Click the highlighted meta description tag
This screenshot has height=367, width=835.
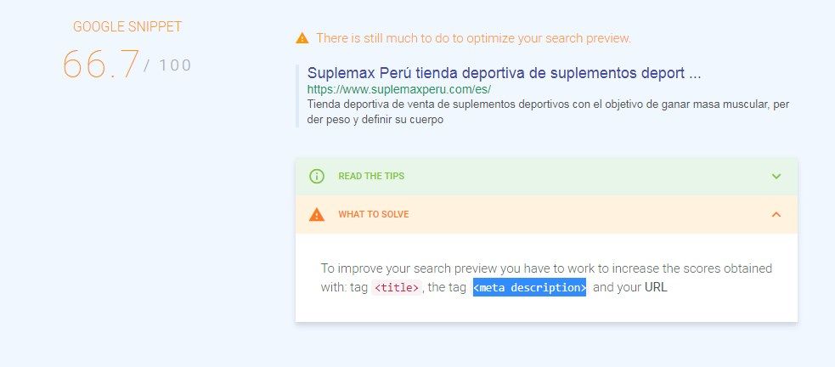(x=529, y=288)
